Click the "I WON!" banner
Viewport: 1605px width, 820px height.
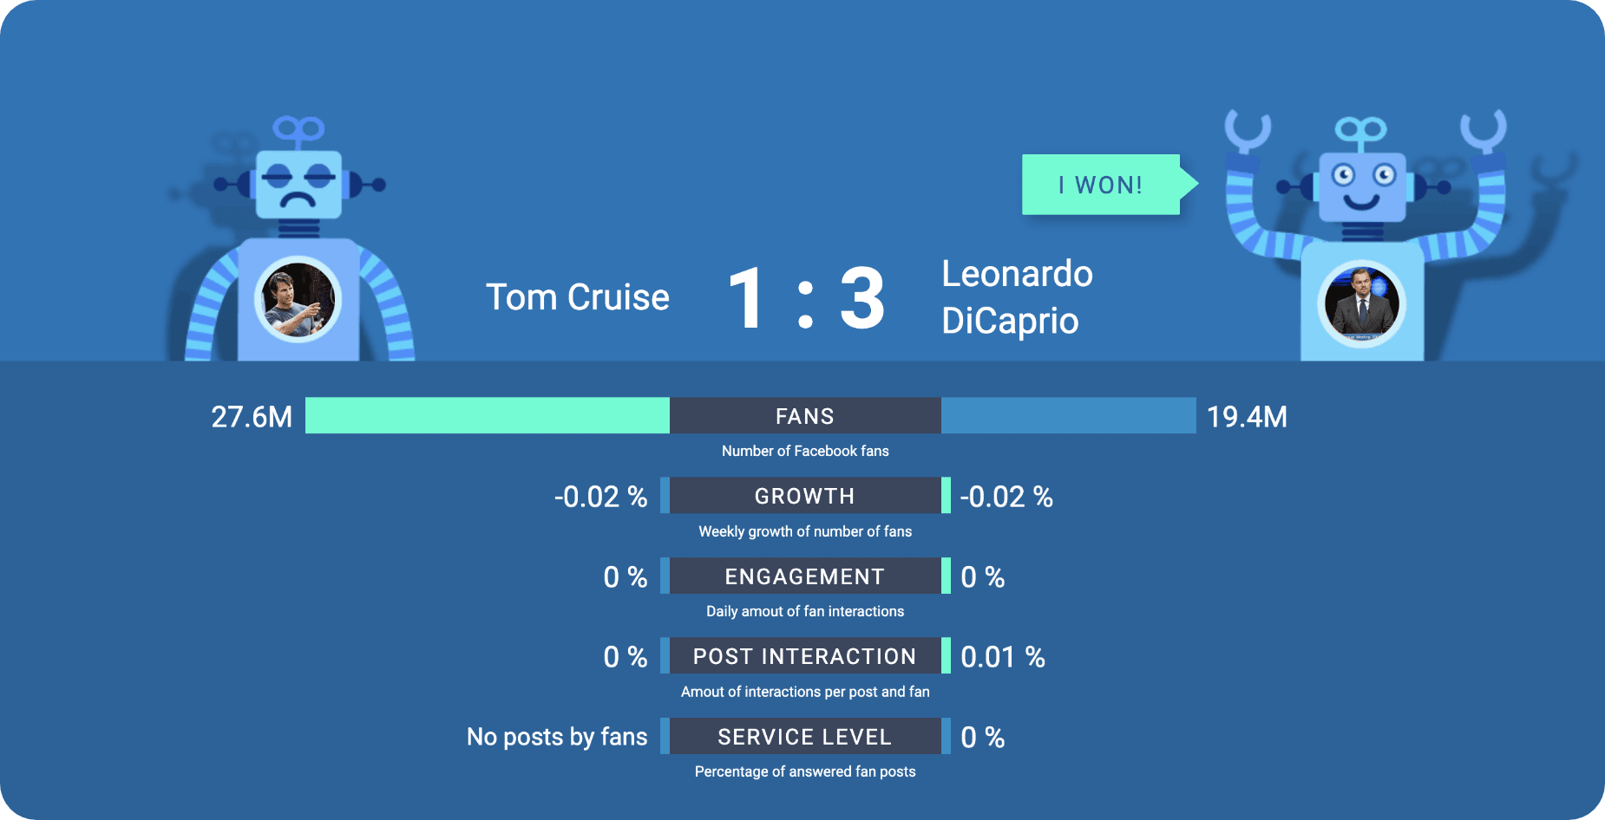(1100, 185)
